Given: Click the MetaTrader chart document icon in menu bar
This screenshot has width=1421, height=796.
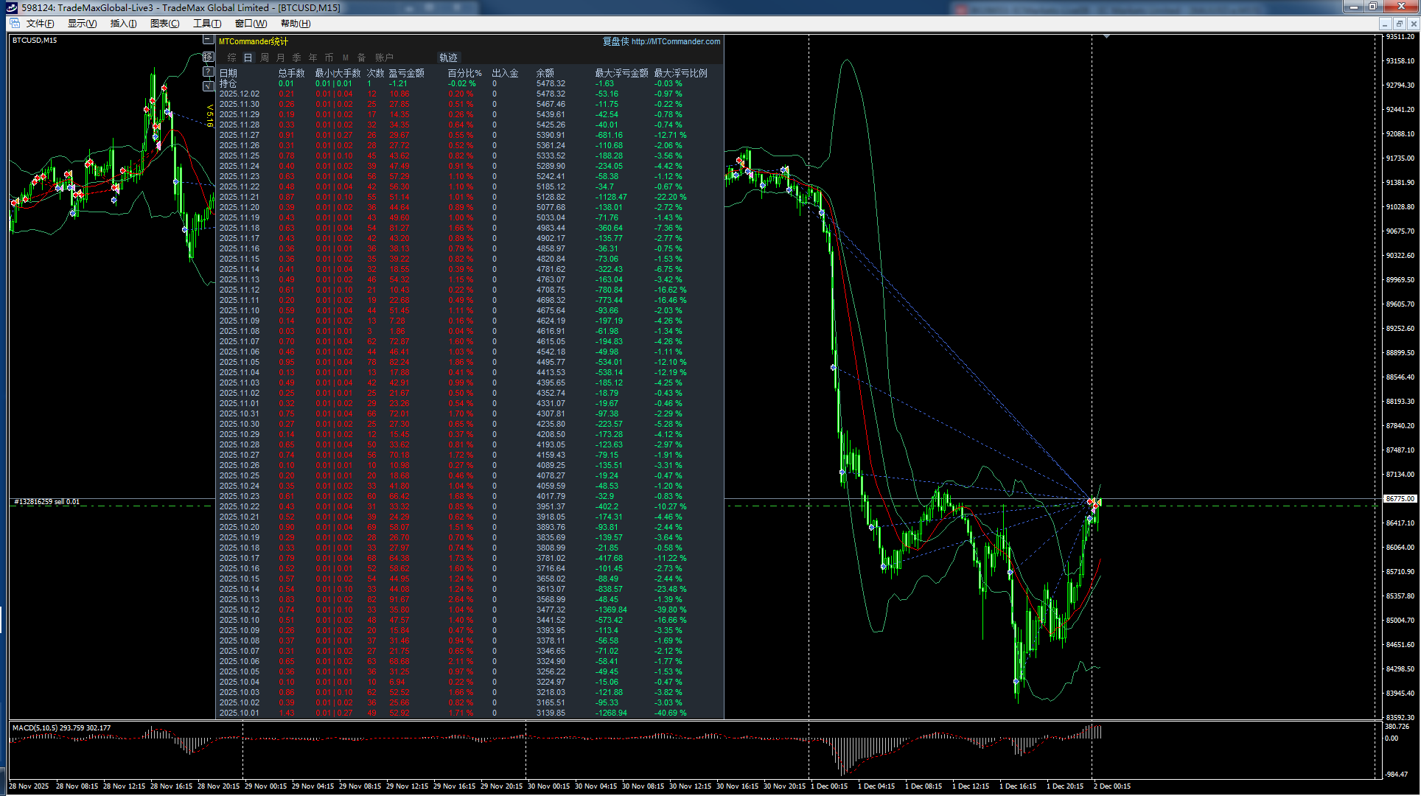Looking at the screenshot, I should 15,23.
